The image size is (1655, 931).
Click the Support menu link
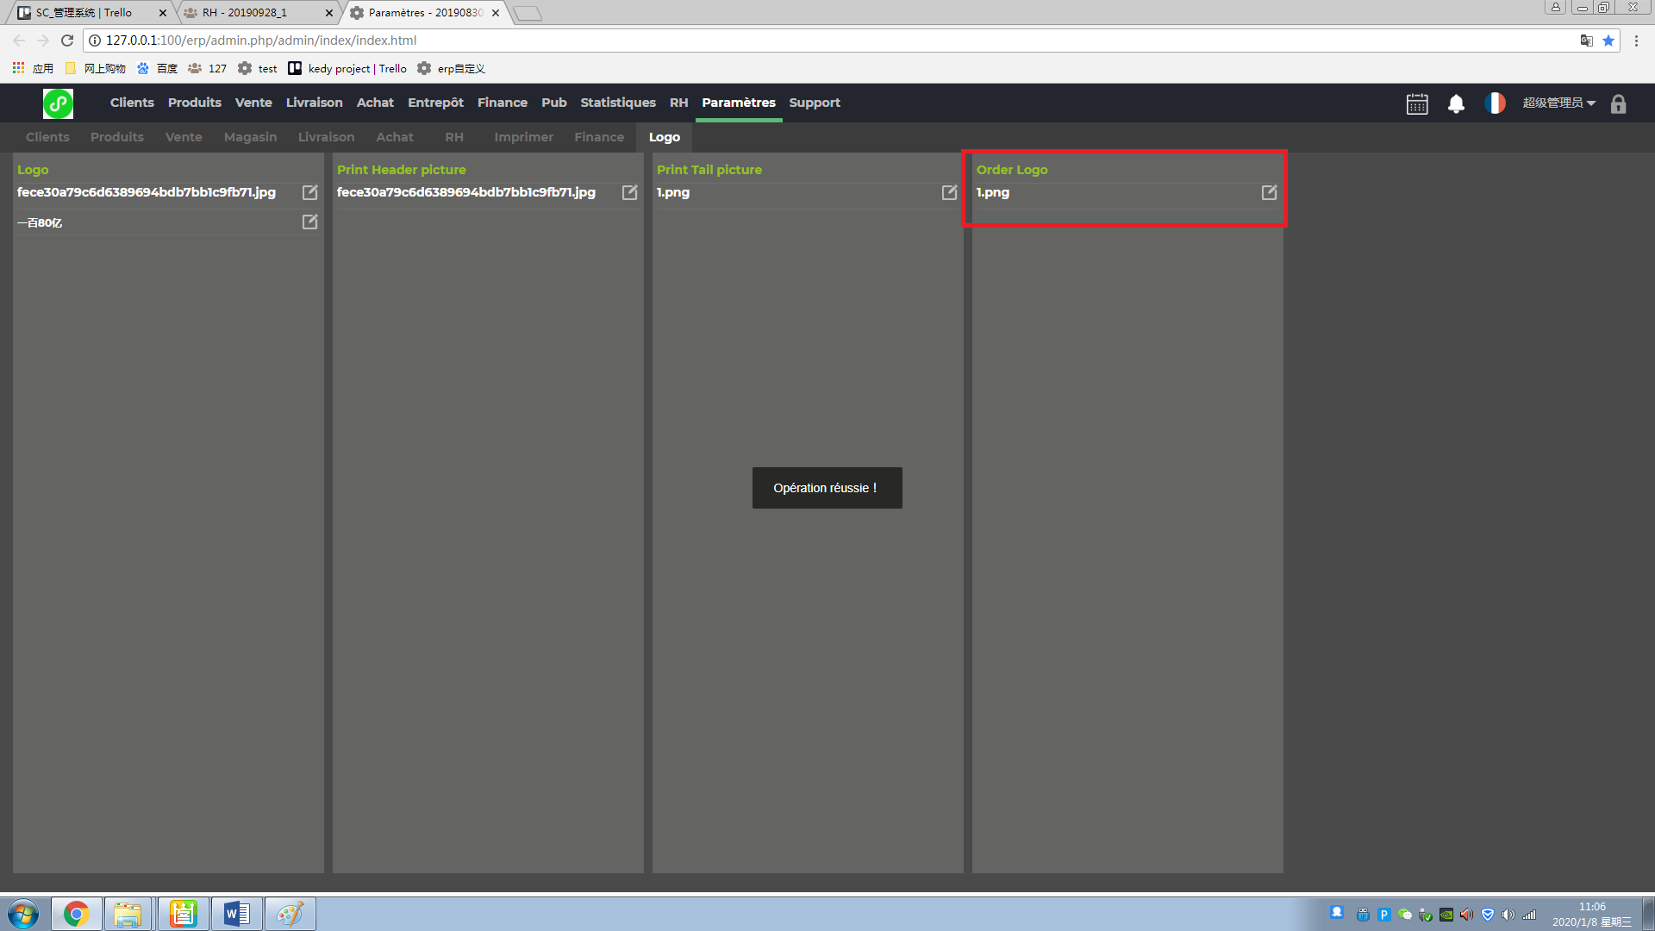coord(814,103)
